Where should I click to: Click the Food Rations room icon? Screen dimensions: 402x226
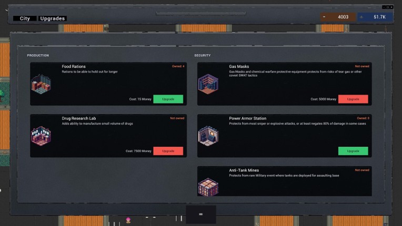41,84
